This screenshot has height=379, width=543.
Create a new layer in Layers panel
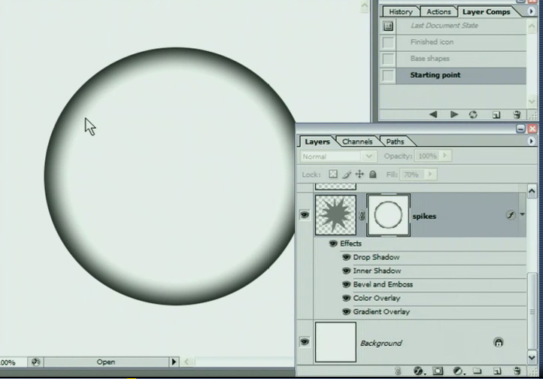496,371
